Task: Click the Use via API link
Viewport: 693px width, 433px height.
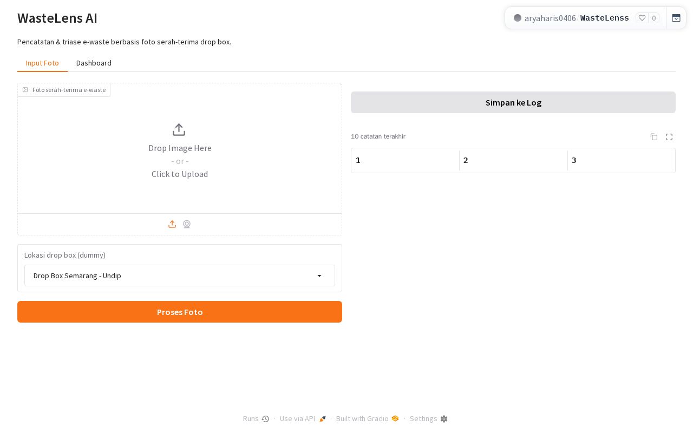Action: click(303, 418)
